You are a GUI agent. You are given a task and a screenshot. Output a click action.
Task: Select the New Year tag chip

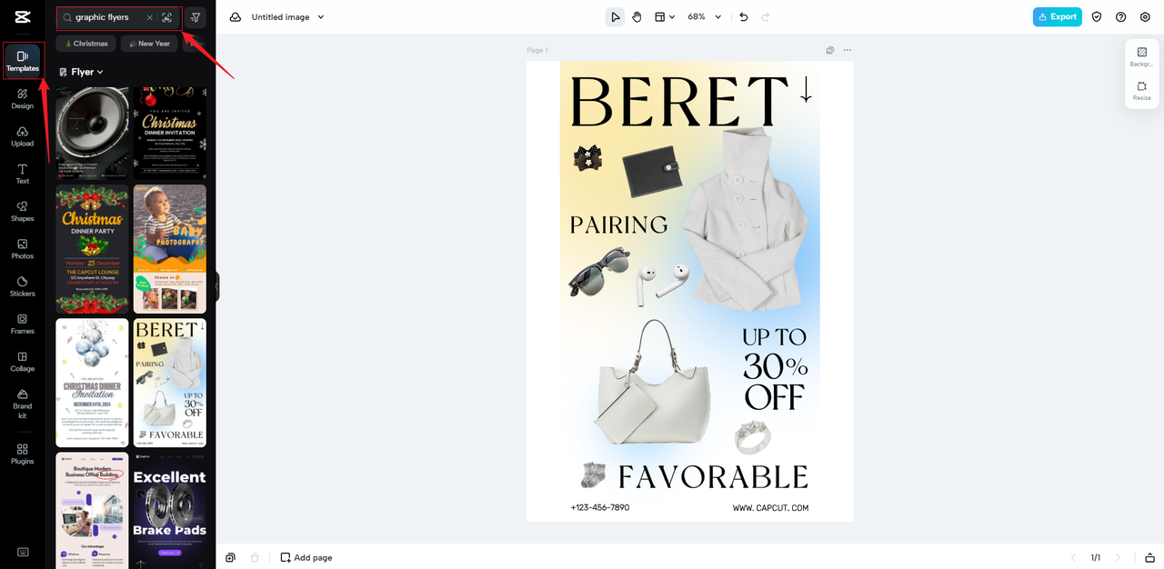click(x=149, y=44)
